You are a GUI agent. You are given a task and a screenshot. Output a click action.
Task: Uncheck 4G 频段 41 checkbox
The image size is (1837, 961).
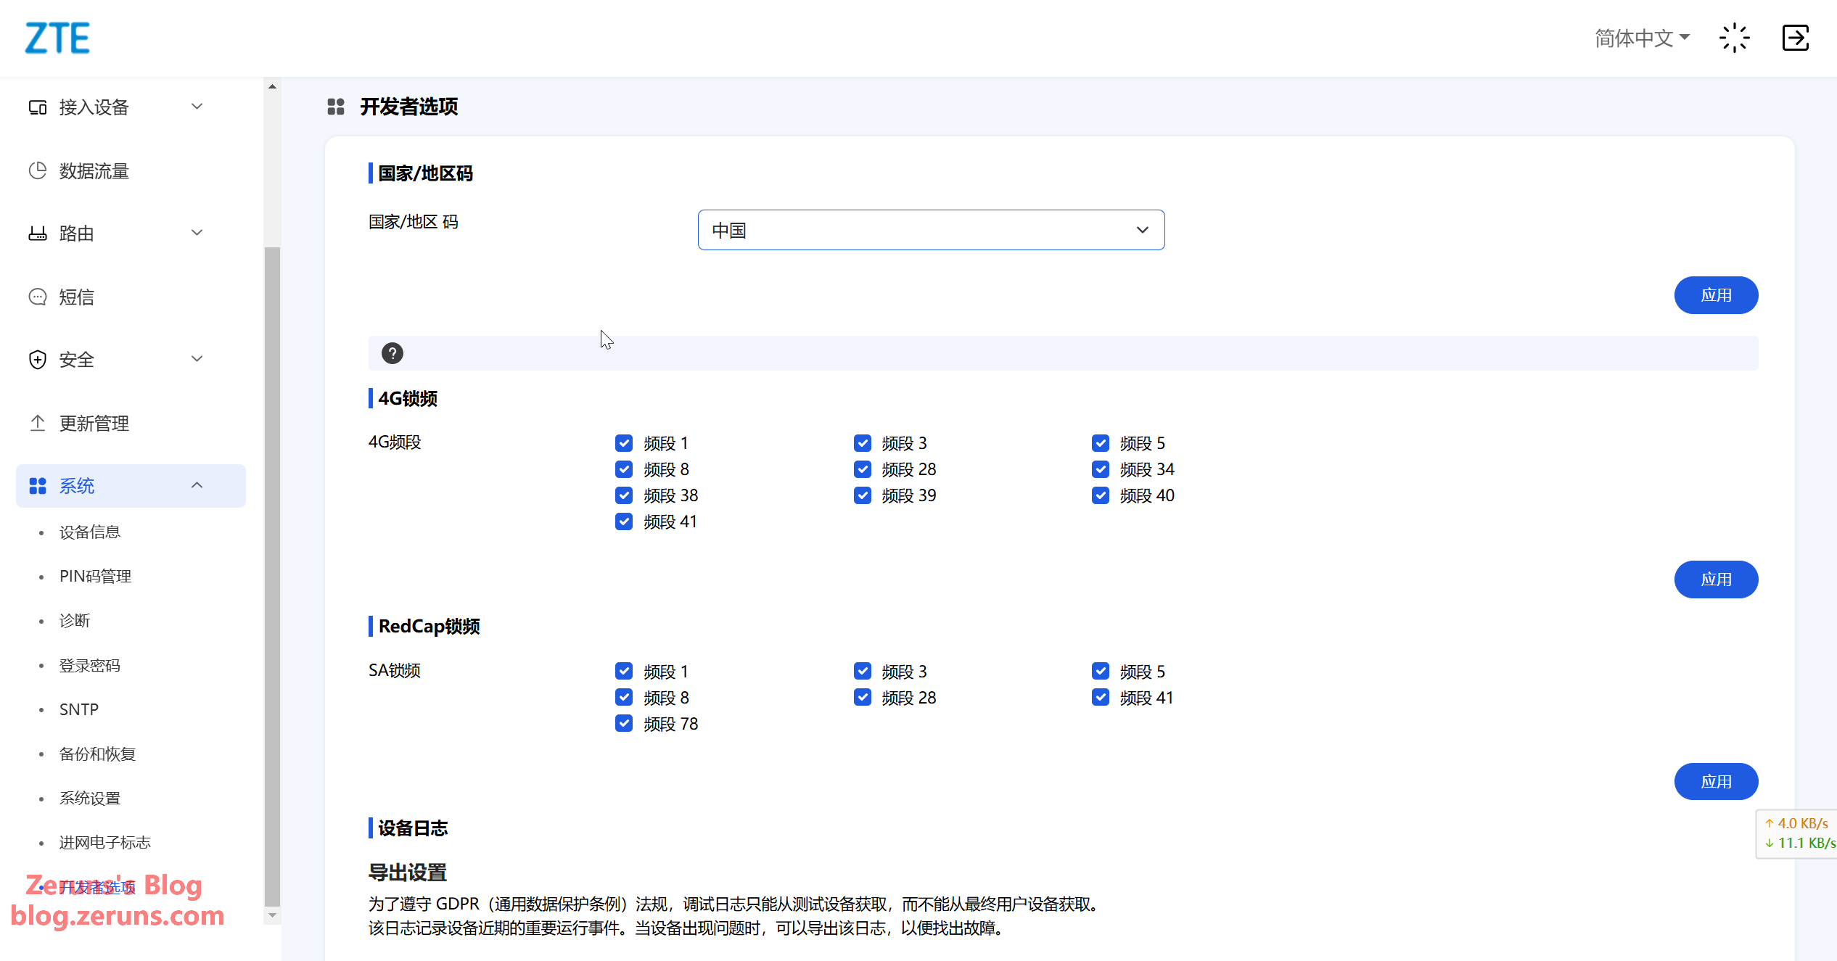(x=624, y=521)
